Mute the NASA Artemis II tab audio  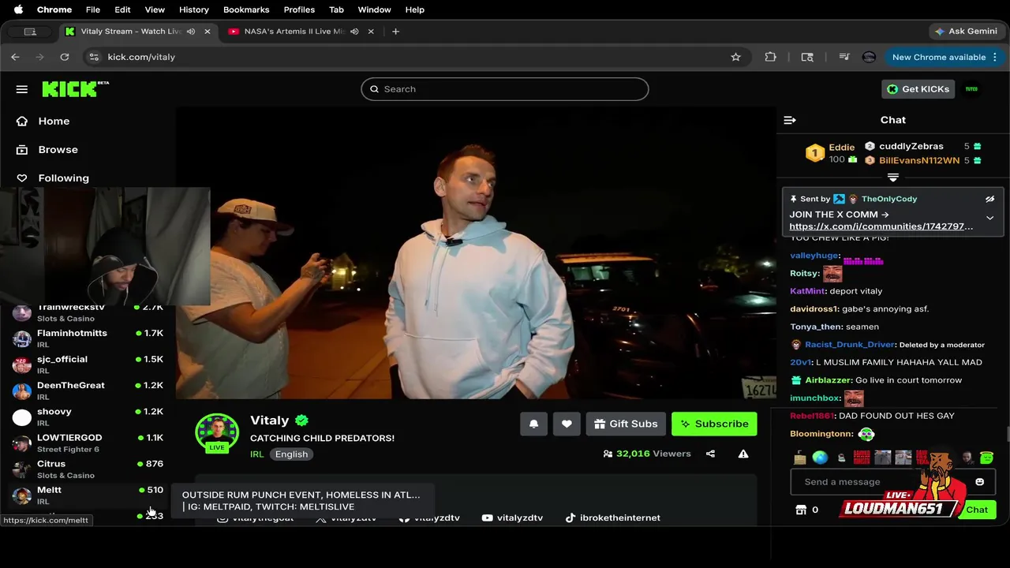pyautogui.click(x=353, y=32)
